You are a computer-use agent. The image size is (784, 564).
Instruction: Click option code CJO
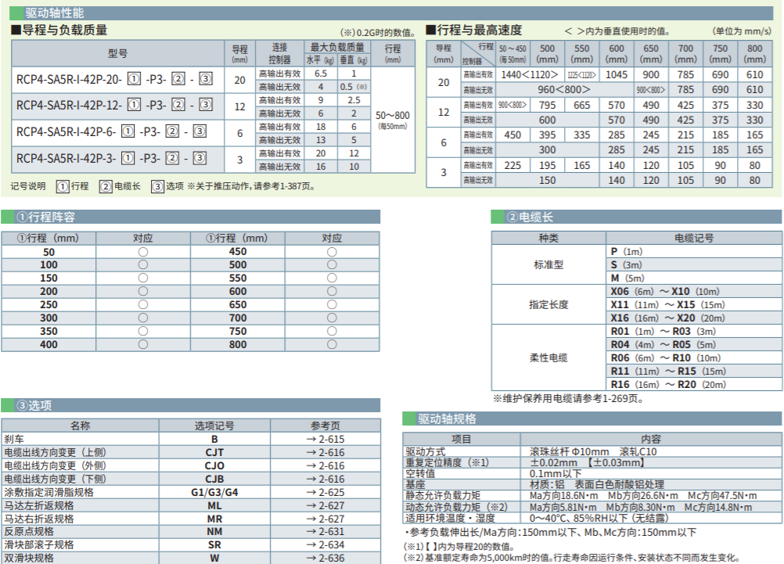click(x=214, y=465)
